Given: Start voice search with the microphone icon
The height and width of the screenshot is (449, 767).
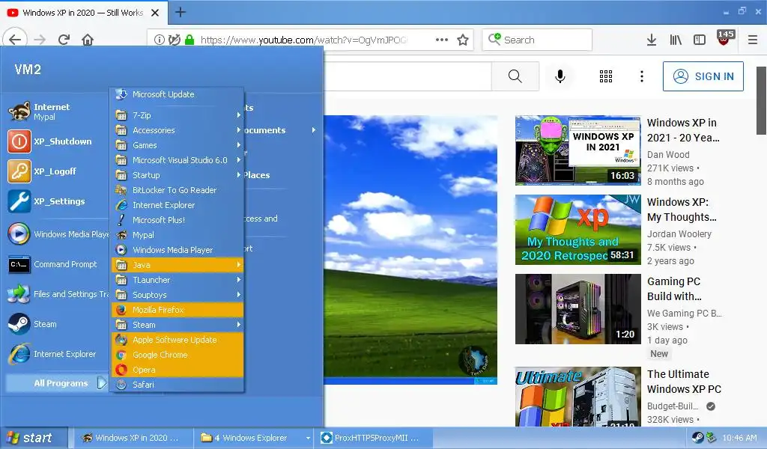Looking at the screenshot, I should pos(560,76).
